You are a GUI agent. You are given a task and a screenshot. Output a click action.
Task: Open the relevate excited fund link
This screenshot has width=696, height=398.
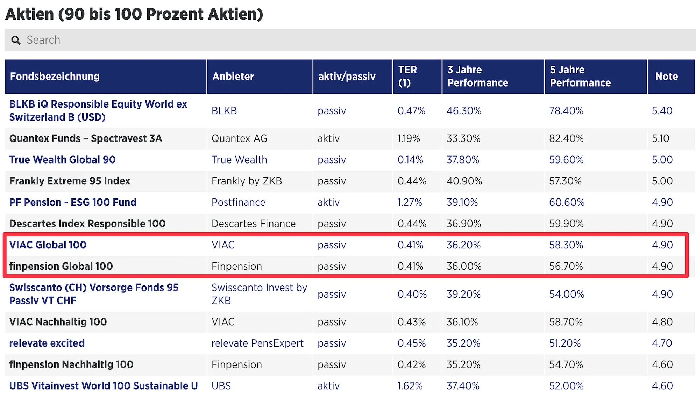[47, 343]
